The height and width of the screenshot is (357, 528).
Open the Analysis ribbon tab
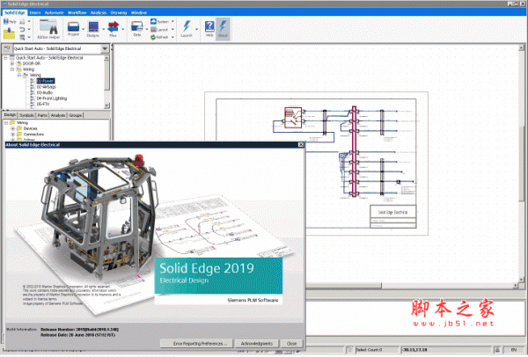(x=99, y=13)
